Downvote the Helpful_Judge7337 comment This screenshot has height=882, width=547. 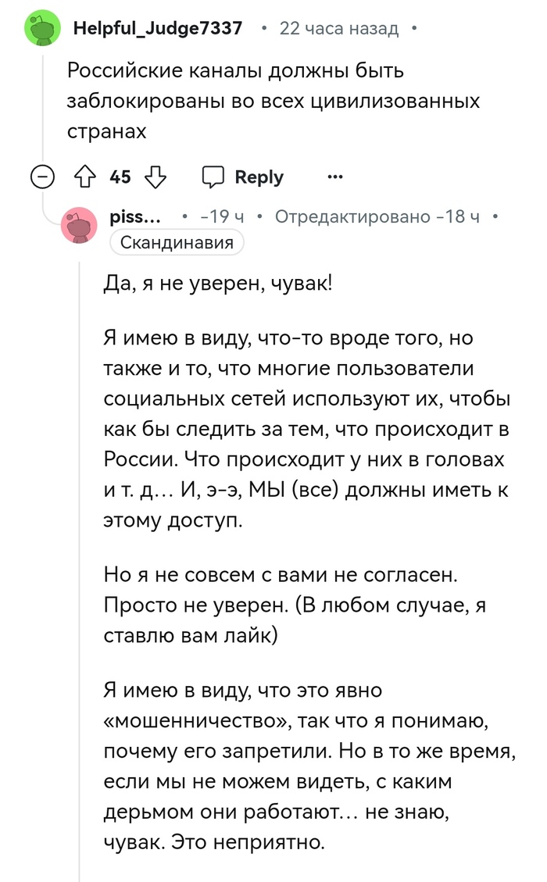[x=157, y=177]
